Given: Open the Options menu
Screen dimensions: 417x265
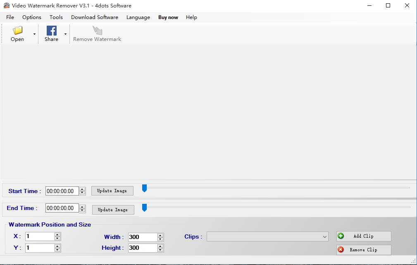Looking at the screenshot, I should (32, 17).
